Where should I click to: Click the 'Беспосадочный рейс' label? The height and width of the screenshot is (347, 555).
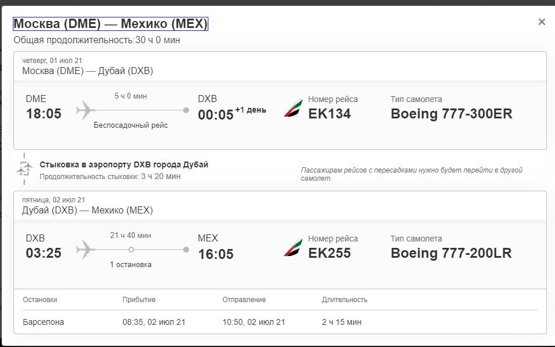click(x=131, y=125)
